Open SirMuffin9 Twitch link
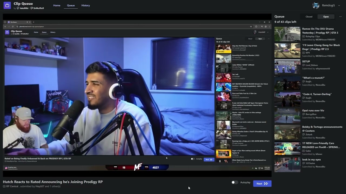346x194 pixels. click(x=37, y=8)
